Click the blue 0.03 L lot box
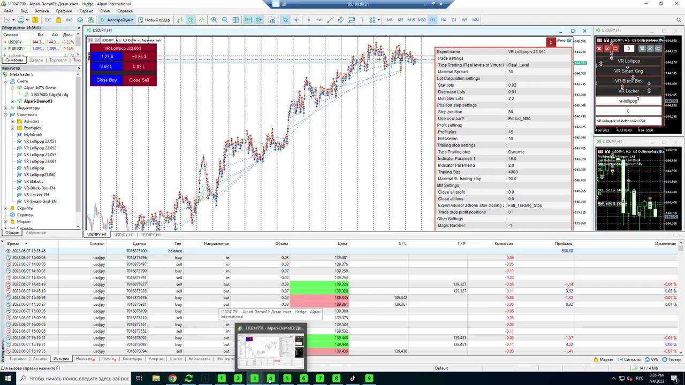685x385 pixels. pos(106,66)
